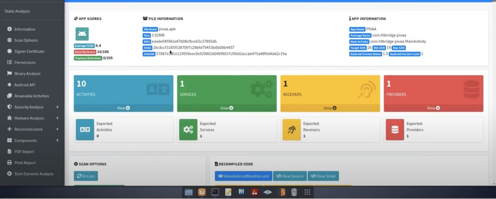This screenshot has height=199, width=496.
Task: Click the Security Score badge
Action: (x=85, y=52)
